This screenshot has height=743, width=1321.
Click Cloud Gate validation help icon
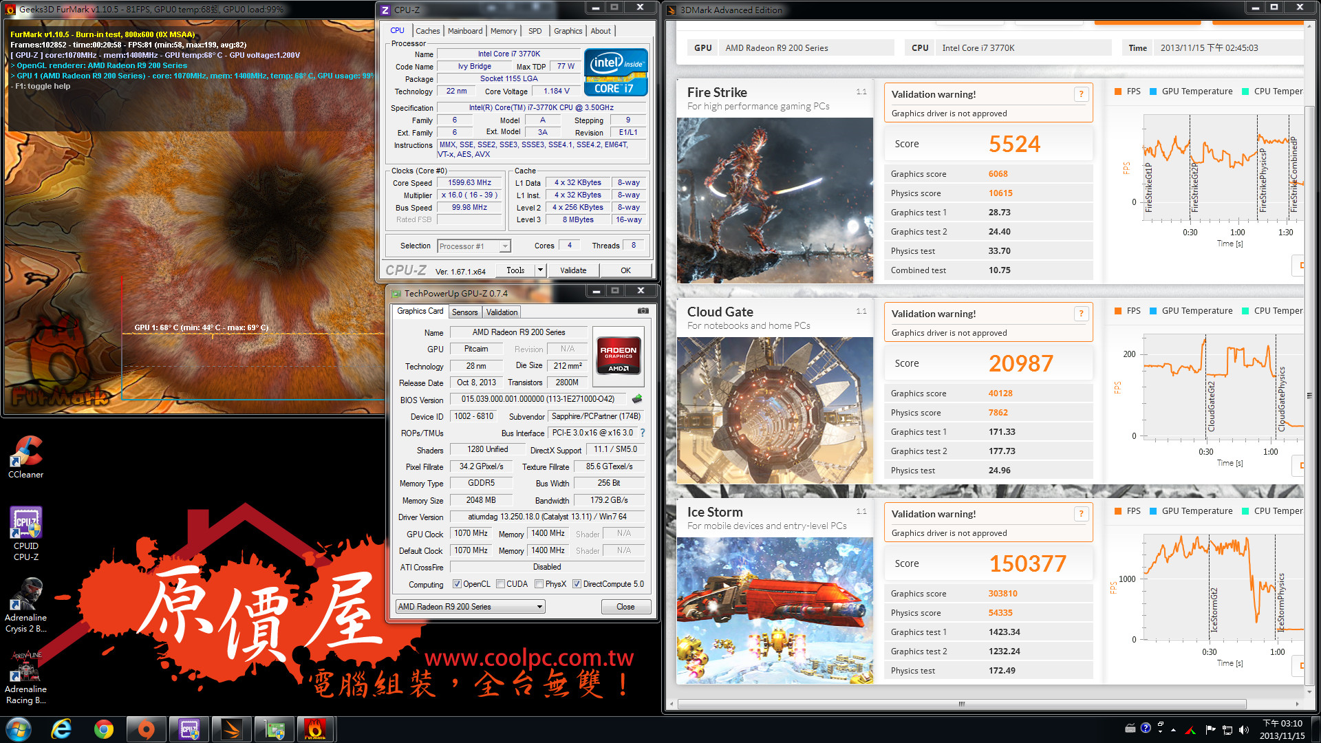click(1081, 314)
